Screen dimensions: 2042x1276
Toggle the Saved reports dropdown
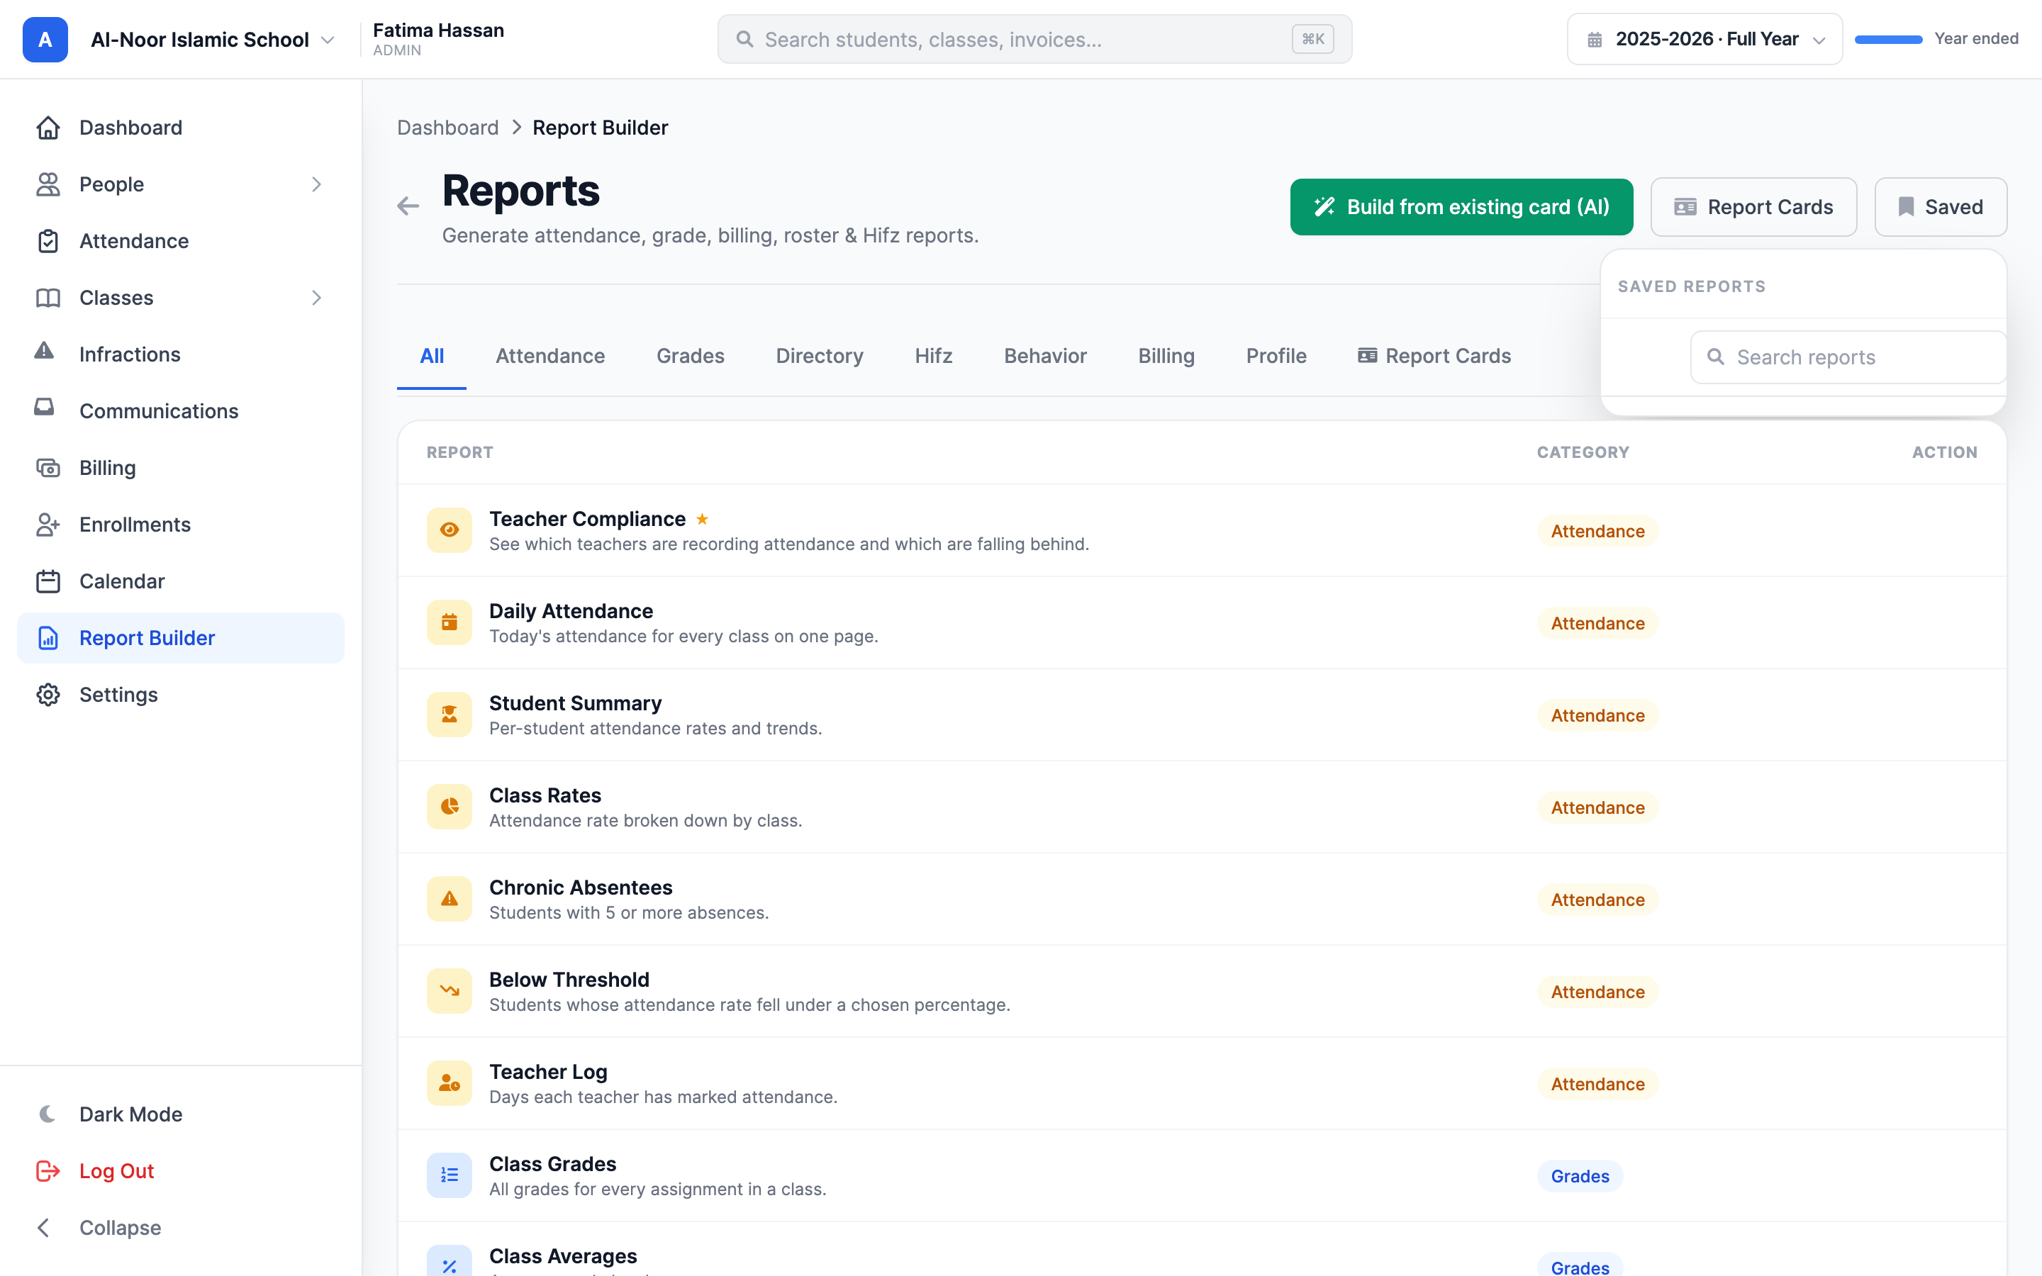tap(1941, 207)
